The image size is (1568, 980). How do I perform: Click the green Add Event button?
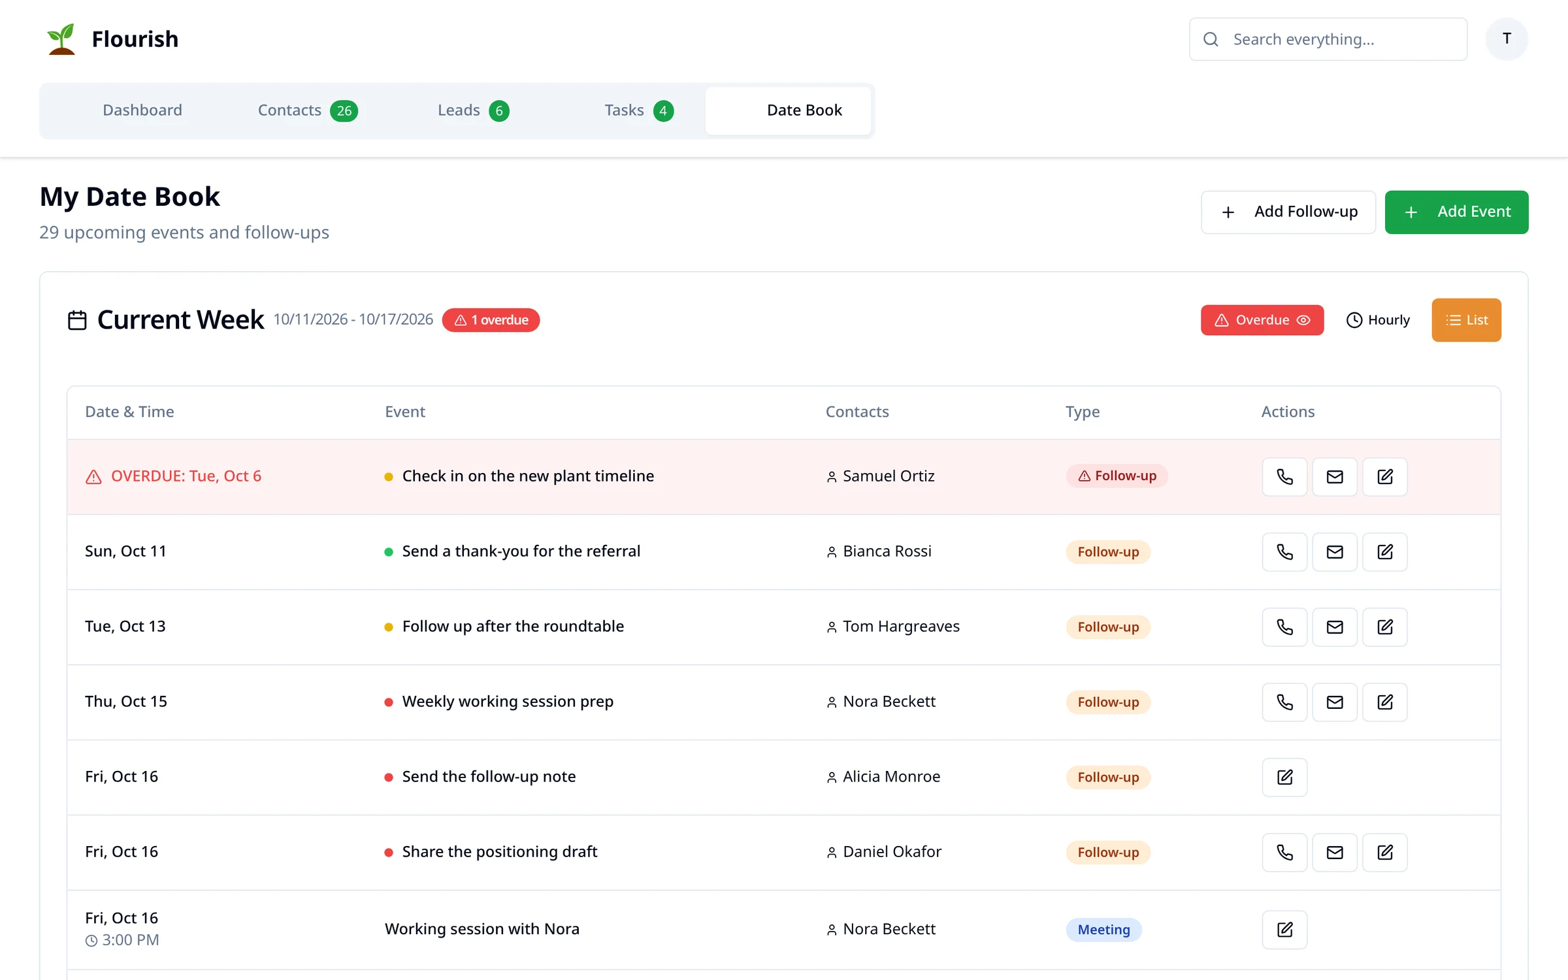(x=1456, y=212)
